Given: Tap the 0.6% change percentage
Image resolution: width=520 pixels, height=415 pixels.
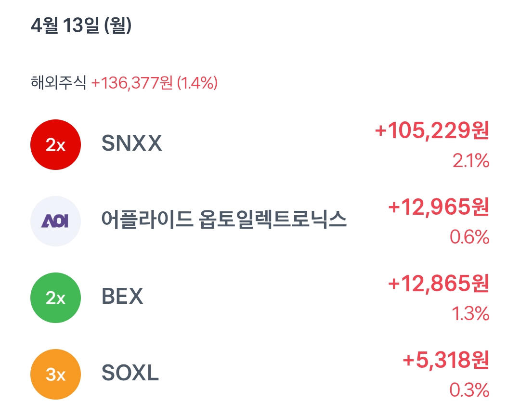Looking at the screenshot, I should coord(474,237).
